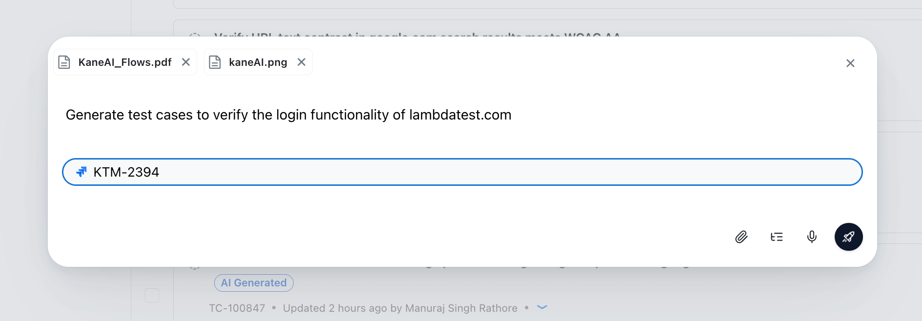This screenshot has height=321, width=922.
Task: Remove the KaneAI_Flows.pdf attachment
Action: (185, 62)
